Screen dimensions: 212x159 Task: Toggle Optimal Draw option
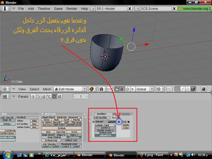(x=105, y=133)
